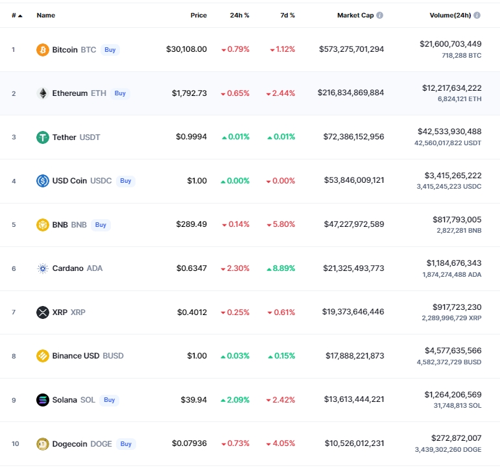Sort by rank using the # header
This screenshot has height=470, width=500.
coord(16,15)
